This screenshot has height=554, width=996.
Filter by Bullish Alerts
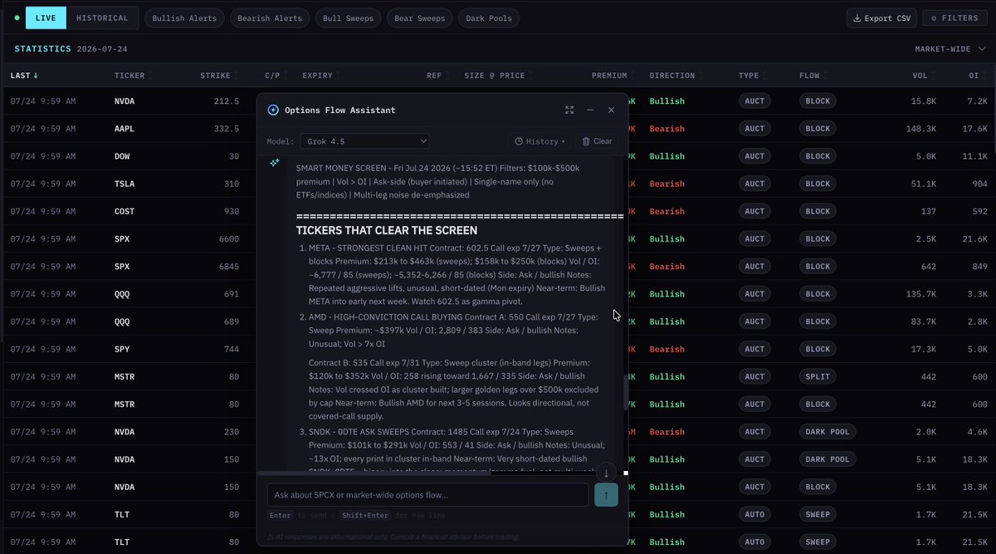point(184,17)
